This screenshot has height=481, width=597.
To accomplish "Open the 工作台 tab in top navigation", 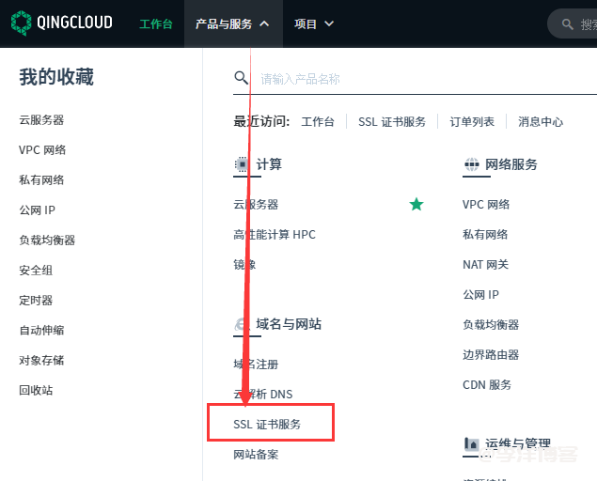I will tap(156, 23).
